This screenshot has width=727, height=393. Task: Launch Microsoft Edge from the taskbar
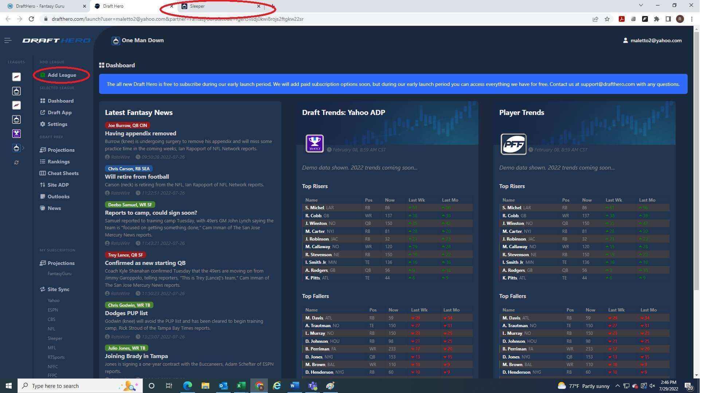coord(187,386)
